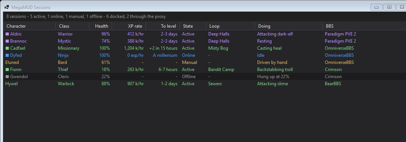This screenshot has height=142, width=406.
Task: Click the 388 k/hr XP rate
Action: click(x=135, y=41)
